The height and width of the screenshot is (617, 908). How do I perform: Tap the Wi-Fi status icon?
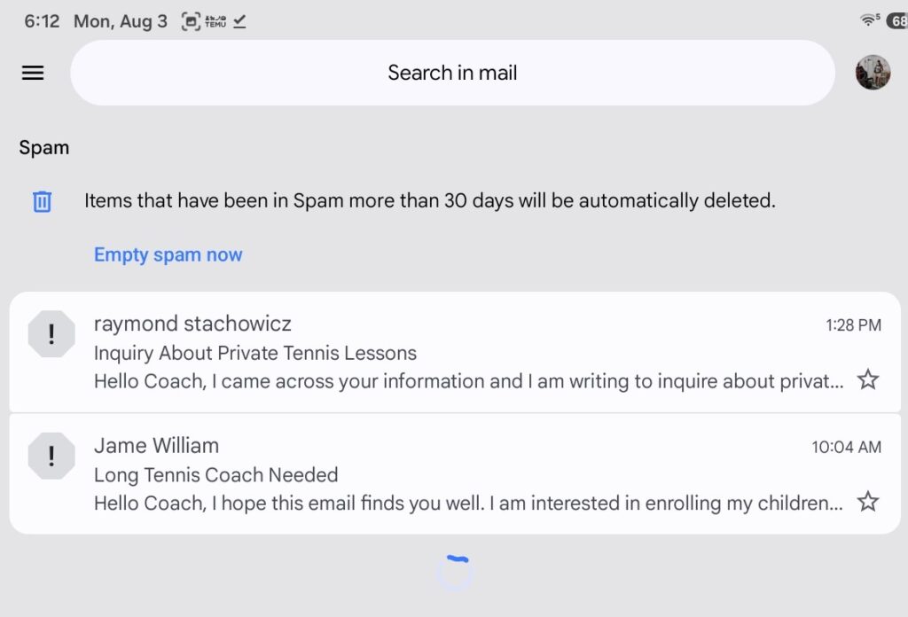869,20
